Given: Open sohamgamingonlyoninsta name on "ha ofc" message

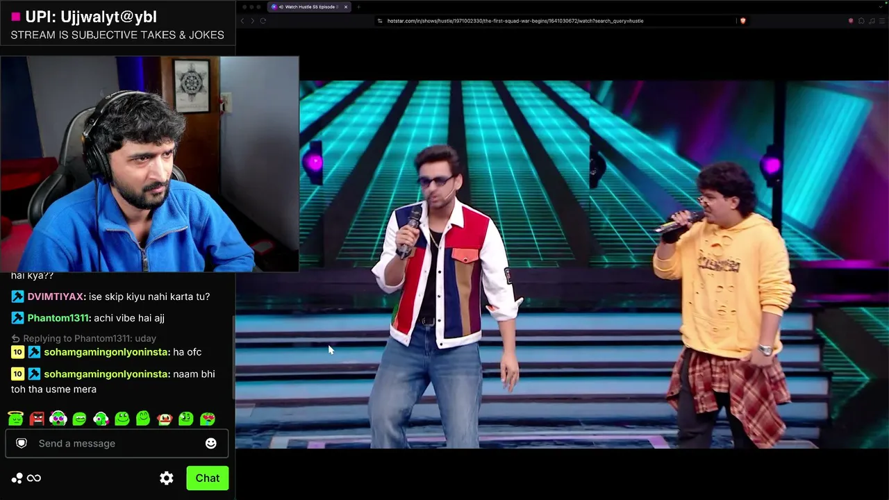Looking at the screenshot, I should [x=106, y=352].
